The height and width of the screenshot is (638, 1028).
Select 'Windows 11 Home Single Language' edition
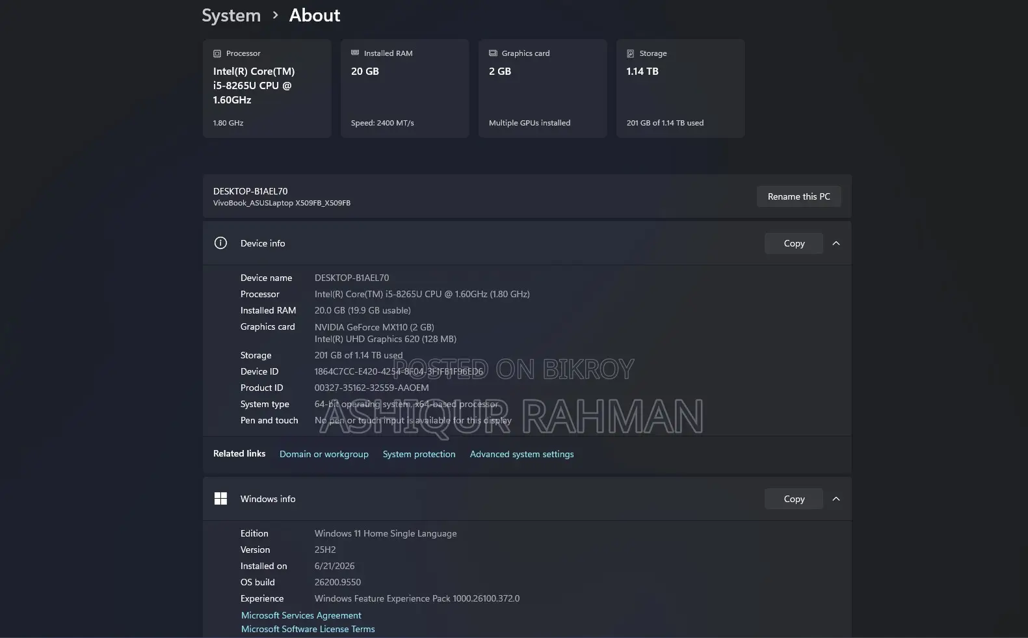point(386,533)
